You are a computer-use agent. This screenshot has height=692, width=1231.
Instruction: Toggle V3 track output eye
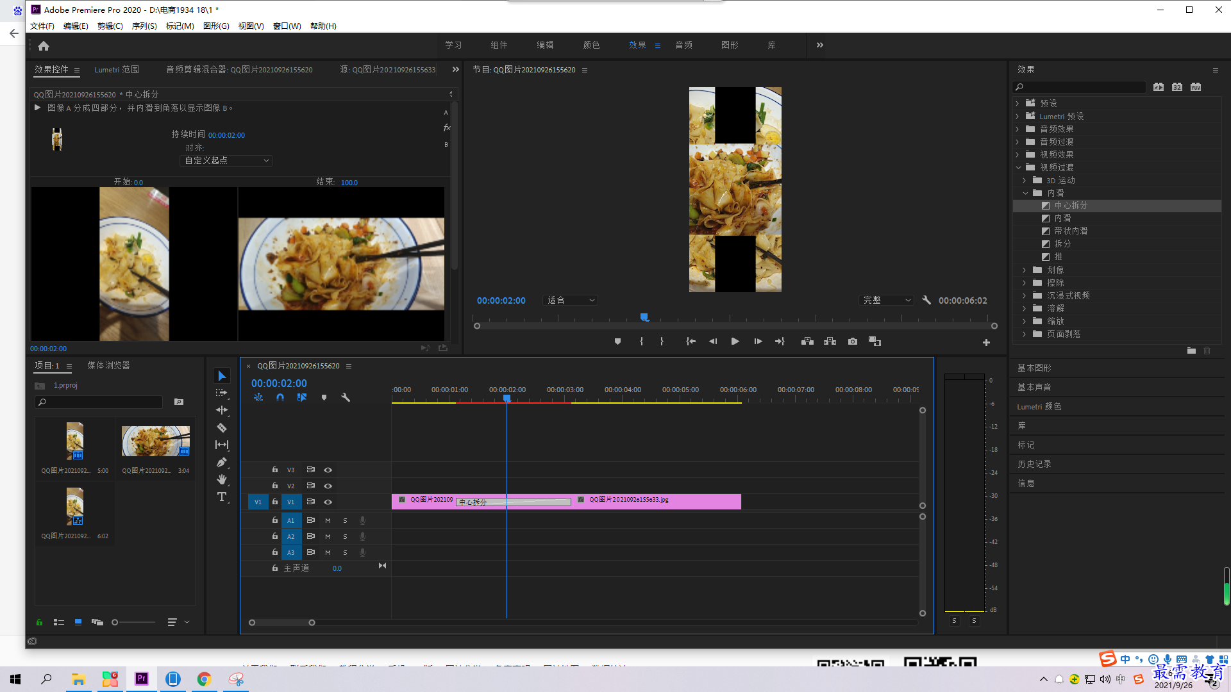point(328,470)
